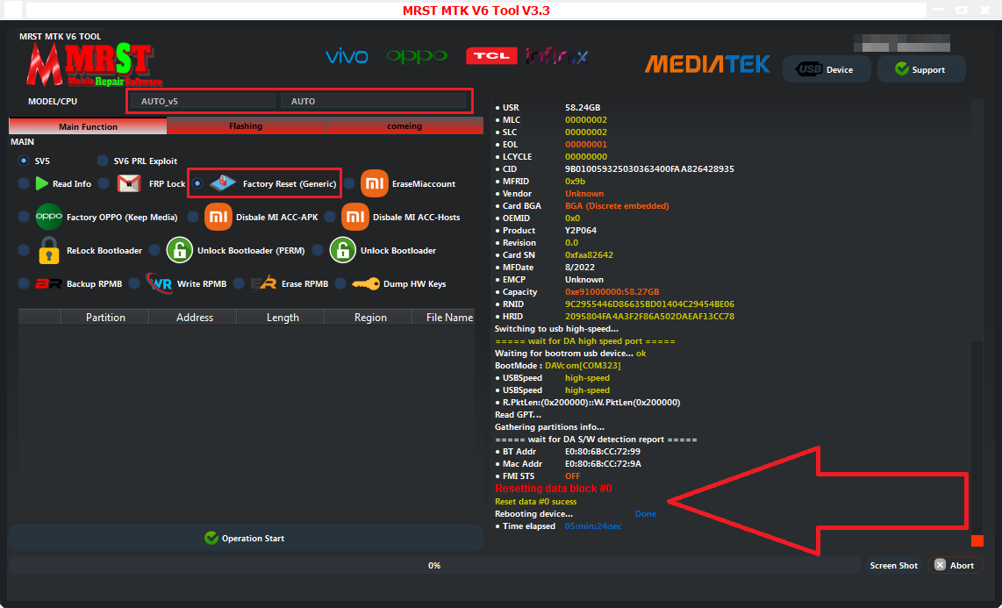Click the Support button
The height and width of the screenshot is (608, 1002).
pyautogui.click(x=921, y=69)
